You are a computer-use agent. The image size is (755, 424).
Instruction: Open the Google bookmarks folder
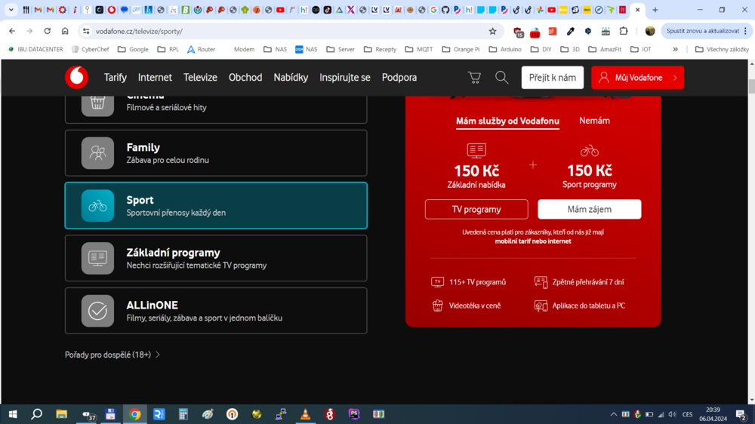pos(133,49)
